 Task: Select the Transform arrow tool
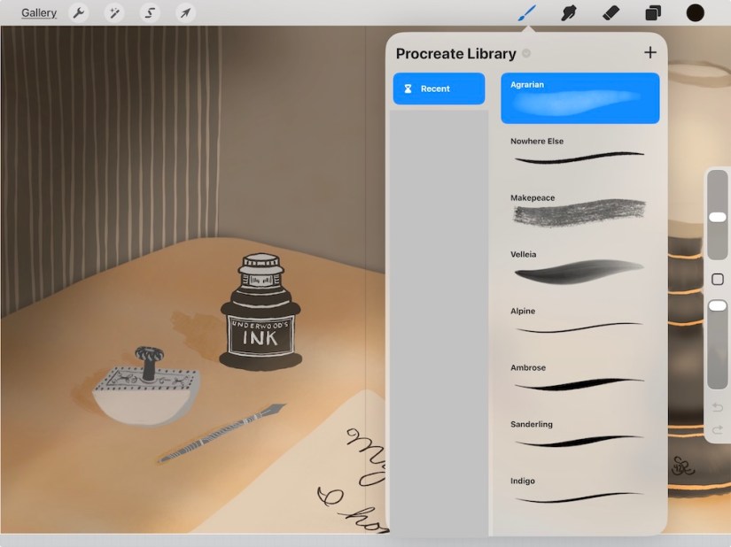184,12
